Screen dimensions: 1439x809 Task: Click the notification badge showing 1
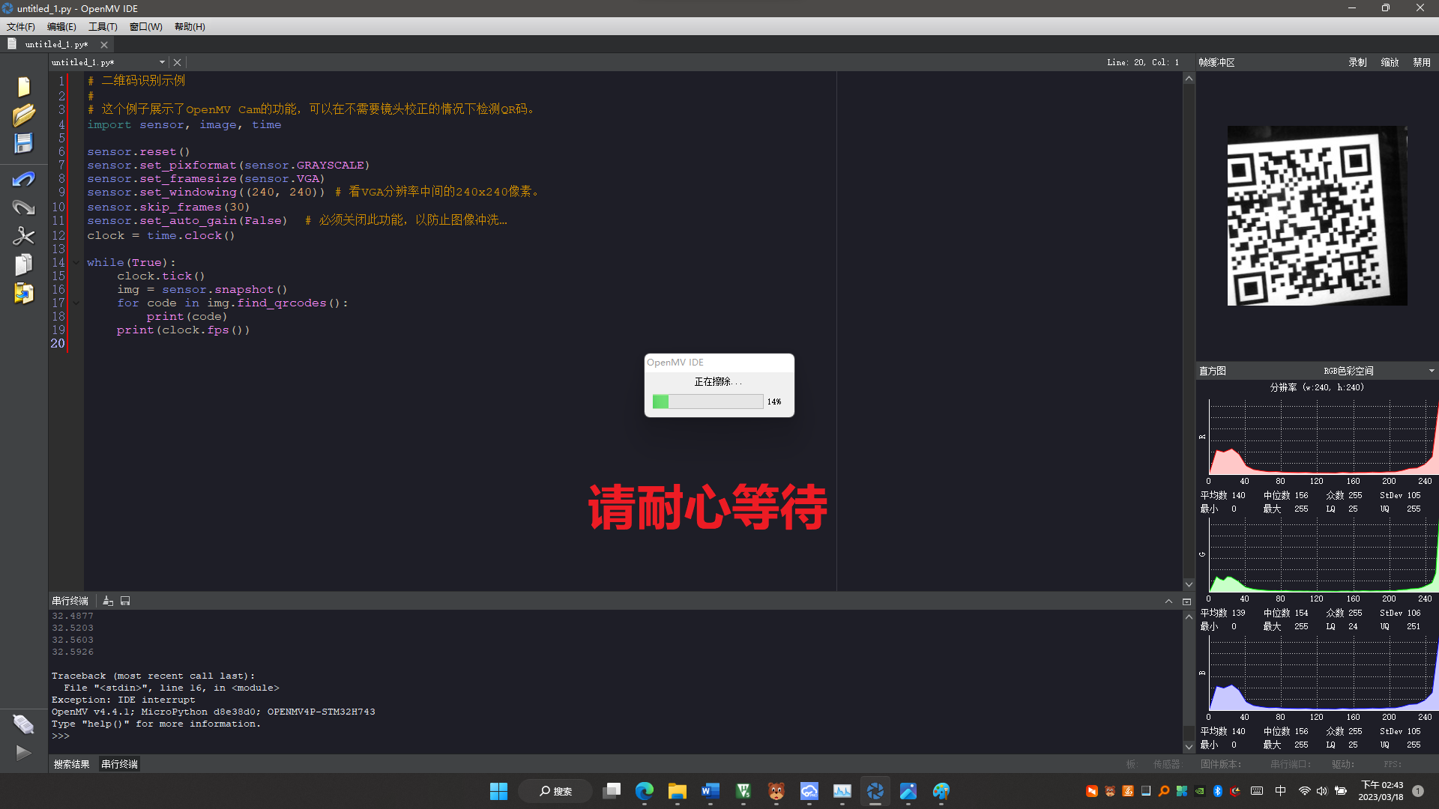[1418, 791]
